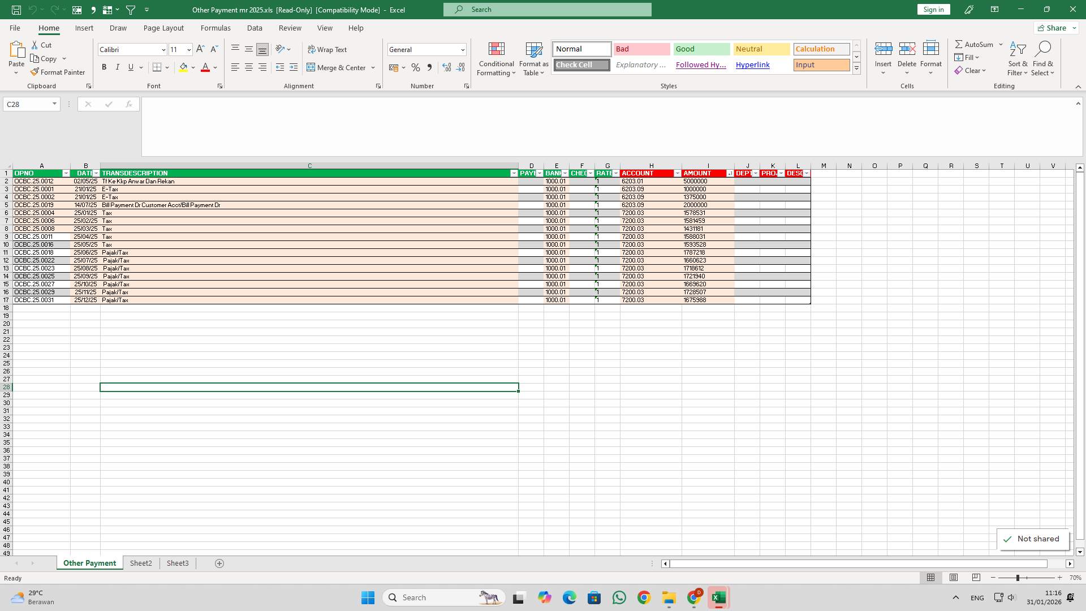This screenshot has width=1086, height=611.
Task: Switch to the Formulas ribbon tab
Action: [216, 28]
